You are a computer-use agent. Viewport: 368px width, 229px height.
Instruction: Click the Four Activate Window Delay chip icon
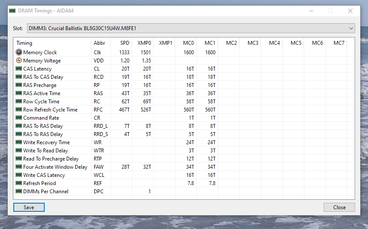(19, 167)
